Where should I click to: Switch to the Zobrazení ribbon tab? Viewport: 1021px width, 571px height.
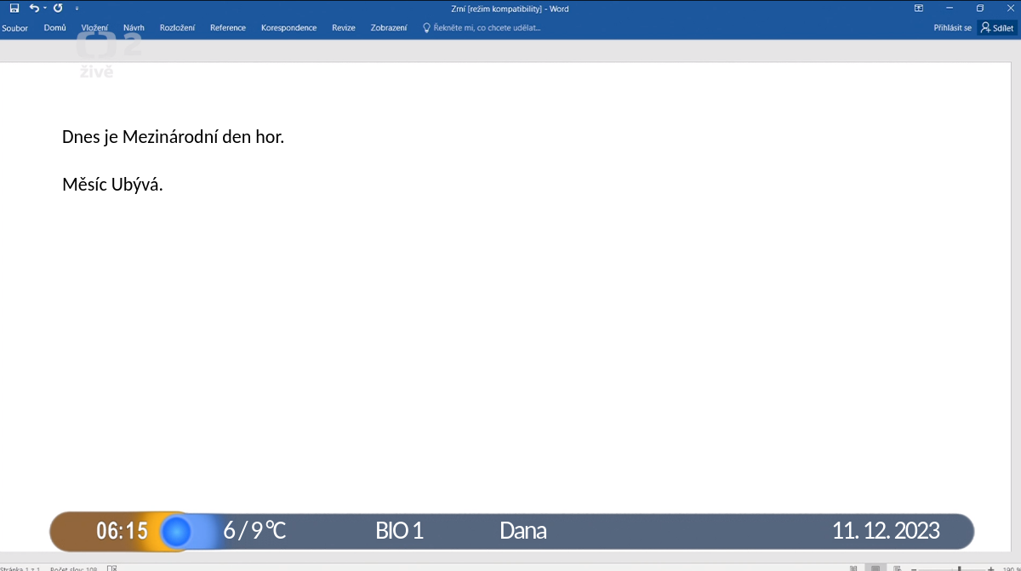click(389, 28)
